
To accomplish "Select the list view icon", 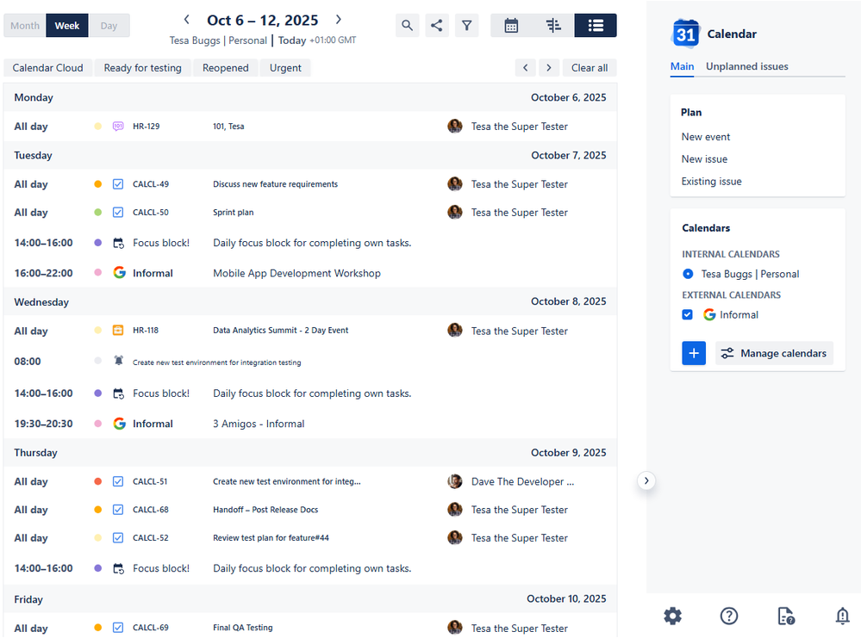I will (596, 25).
